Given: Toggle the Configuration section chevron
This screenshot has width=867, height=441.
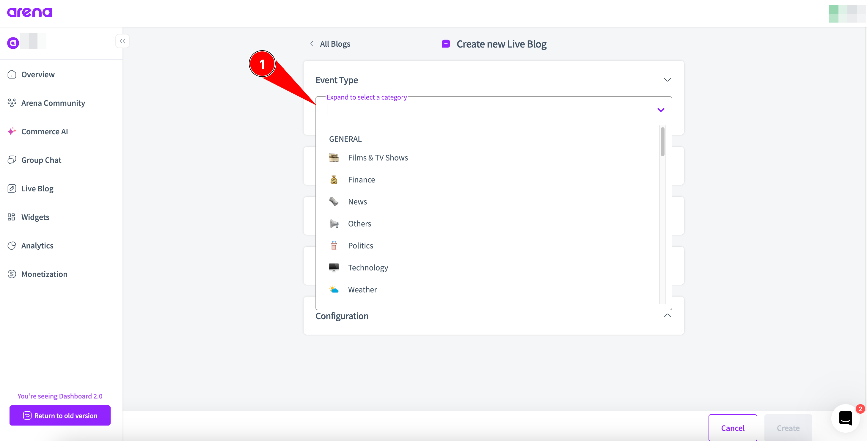Looking at the screenshot, I should tap(667, 316).
